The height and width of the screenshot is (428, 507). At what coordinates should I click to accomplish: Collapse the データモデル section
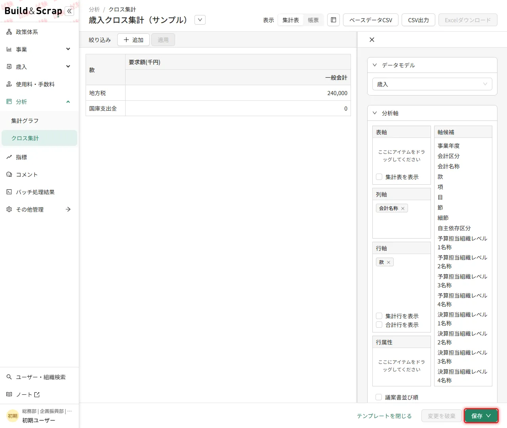click(375, 65)
